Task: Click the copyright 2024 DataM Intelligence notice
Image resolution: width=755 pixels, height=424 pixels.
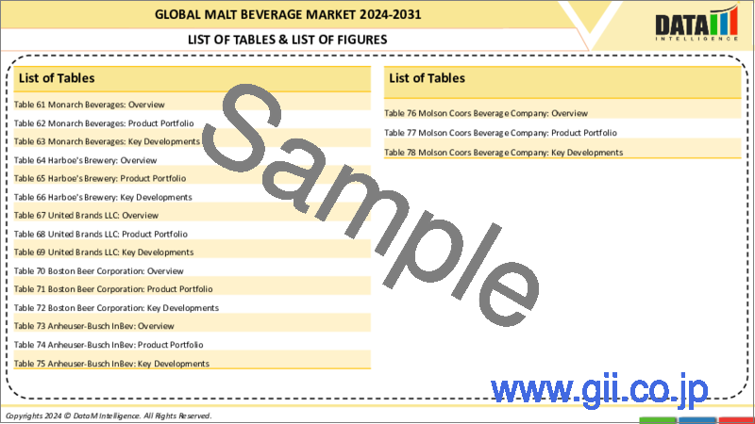Action: (109, 416)
